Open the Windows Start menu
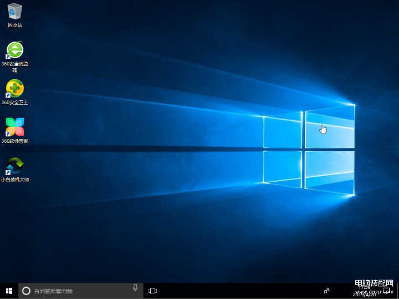The height and width of the screenshot is (299, 399). [x=9, y=291]
